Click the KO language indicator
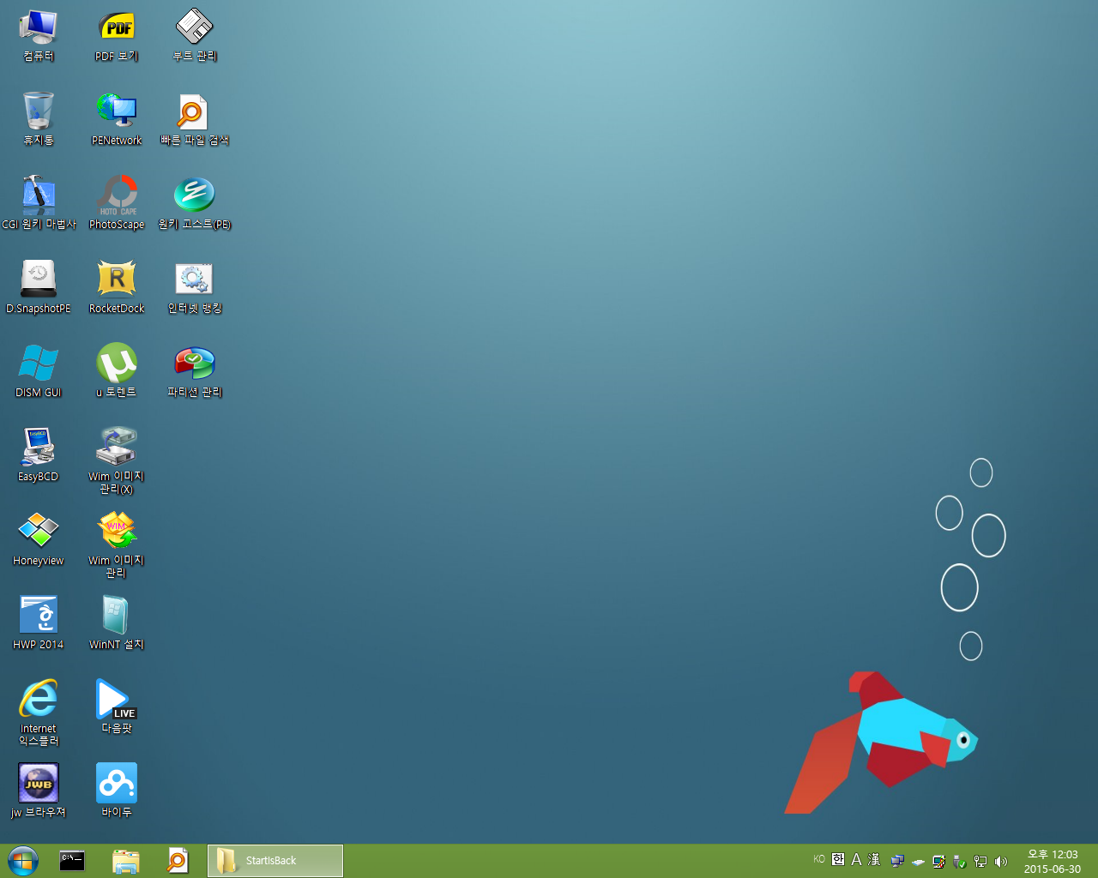This screenshot has width=1098, height=878. (x=819, y=859)
